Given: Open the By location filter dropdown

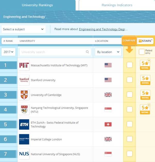Looking at the screenshot, I should (108, 52).
